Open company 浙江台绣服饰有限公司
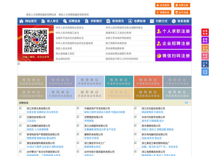 click(x=96, y=126)
